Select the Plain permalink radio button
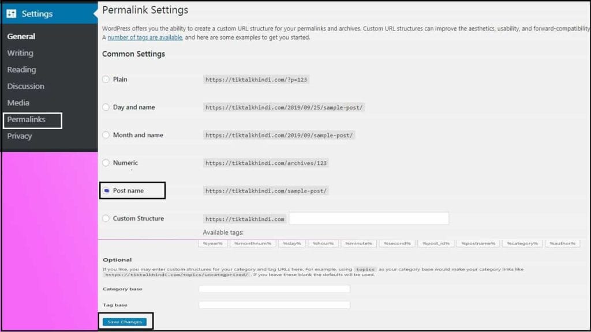Image resolution: width=591 pixels, height=332 pixels. pyautogui.click(x=106, y=80)
